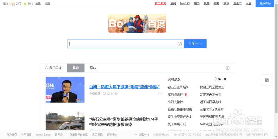The height and width of the screenshot is (139, 278).
Task: Open 使用百度前必读 footer link
Action: click(79, 135)
